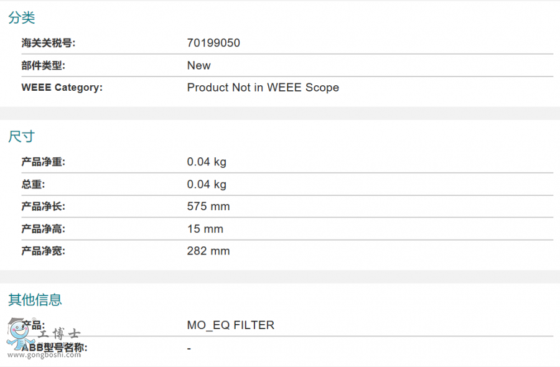Click the 尺寸 section heading
Viewport: 560px width, 367px height.
[22, 137]
